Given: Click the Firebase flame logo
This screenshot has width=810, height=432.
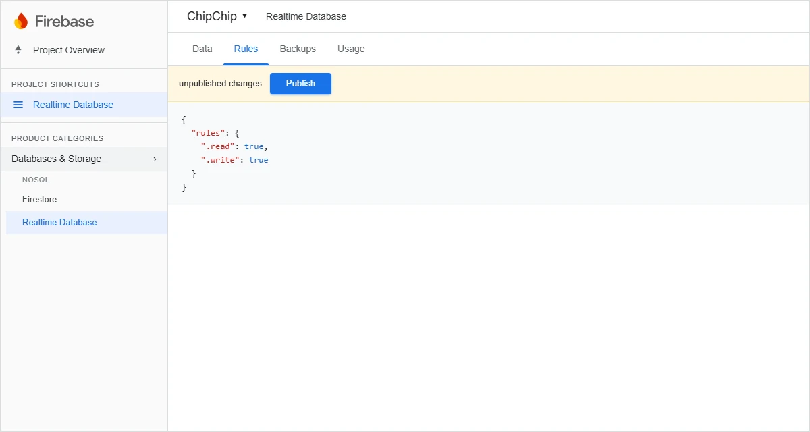Looking at the screenshot, I should tap(21, 21).
